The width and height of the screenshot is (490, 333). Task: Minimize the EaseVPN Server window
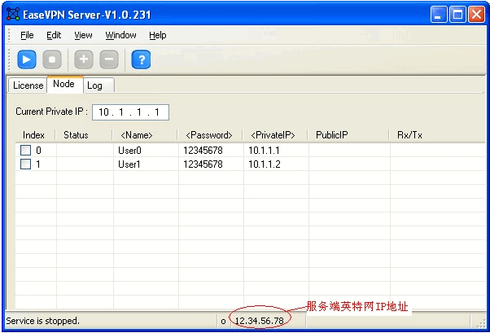(438, 15)
